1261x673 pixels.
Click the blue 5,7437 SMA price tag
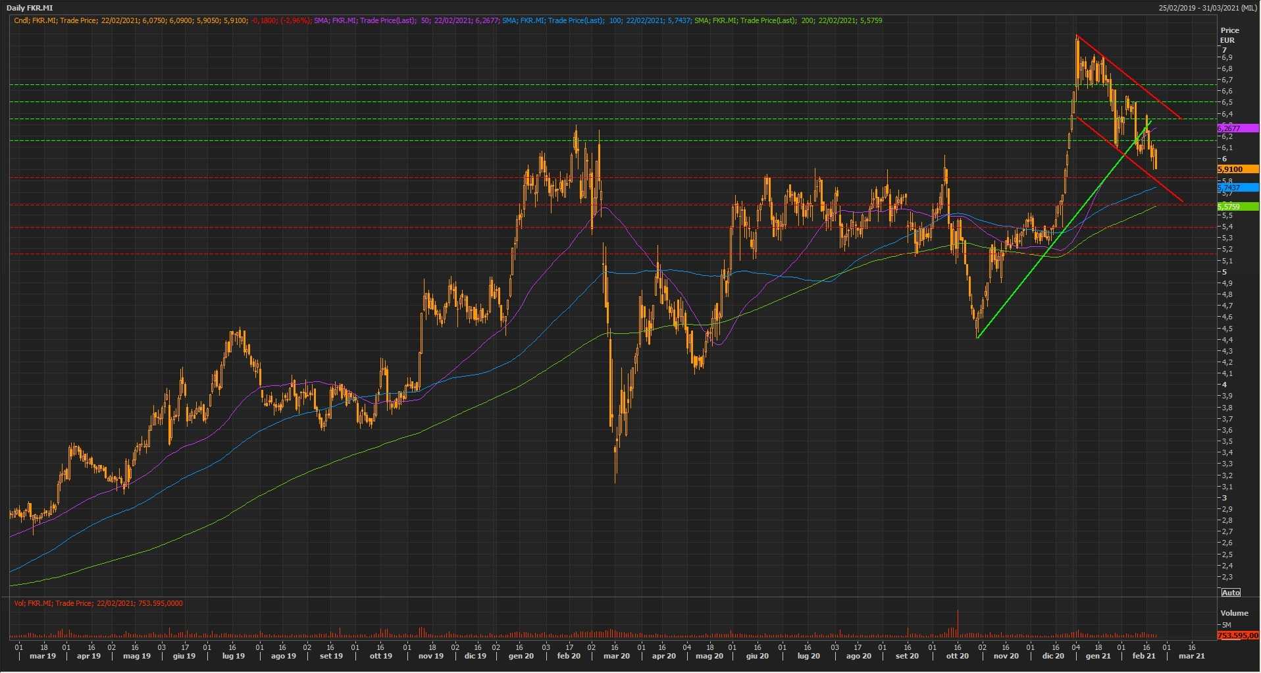tap(1237, 188)
